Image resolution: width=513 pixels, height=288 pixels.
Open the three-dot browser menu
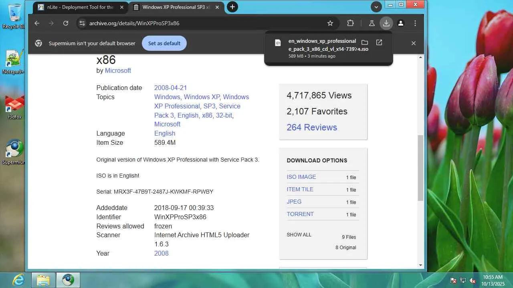click(415, 23)
